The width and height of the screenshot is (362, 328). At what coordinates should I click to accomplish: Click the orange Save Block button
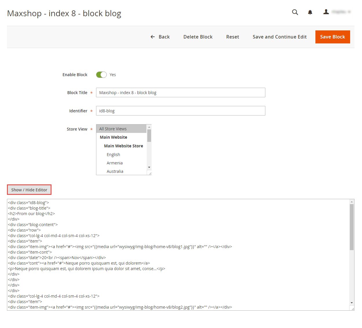[333, 37]
